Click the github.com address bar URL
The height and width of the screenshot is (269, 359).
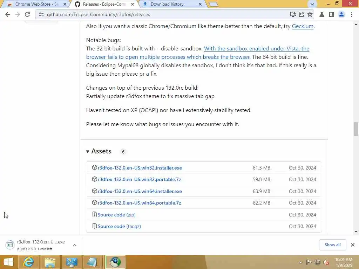[x=99, y=14]
